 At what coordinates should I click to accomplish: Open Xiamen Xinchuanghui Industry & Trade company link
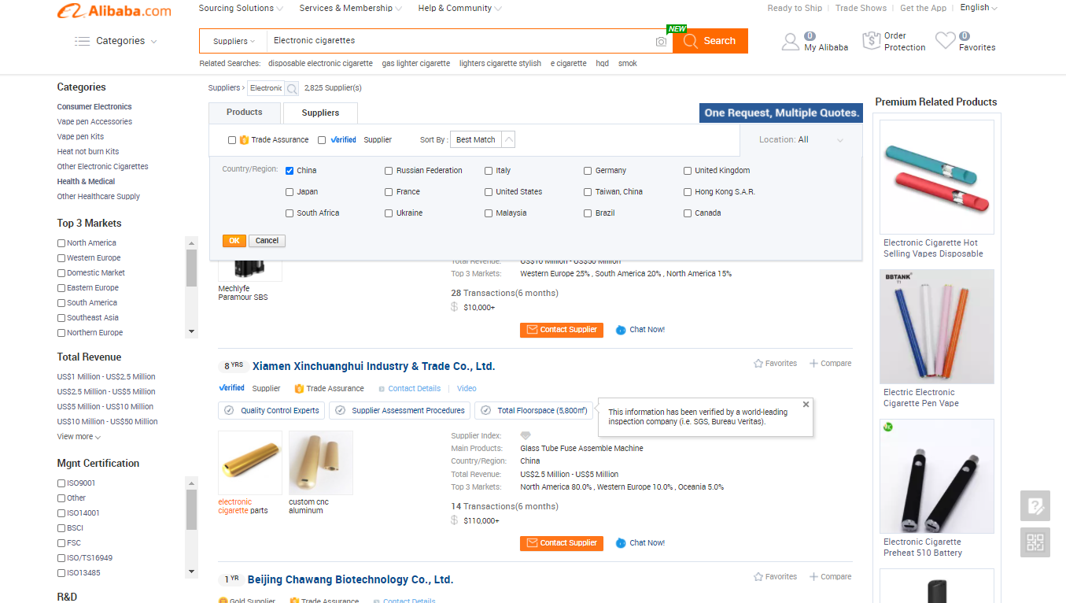[x=374, y=366]
